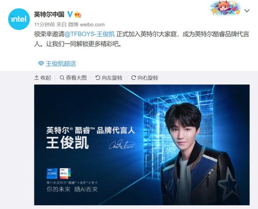Screen dimensions: 258x209
Task: Click the 11分钟前 post timestamp
Action: point(45,25)
